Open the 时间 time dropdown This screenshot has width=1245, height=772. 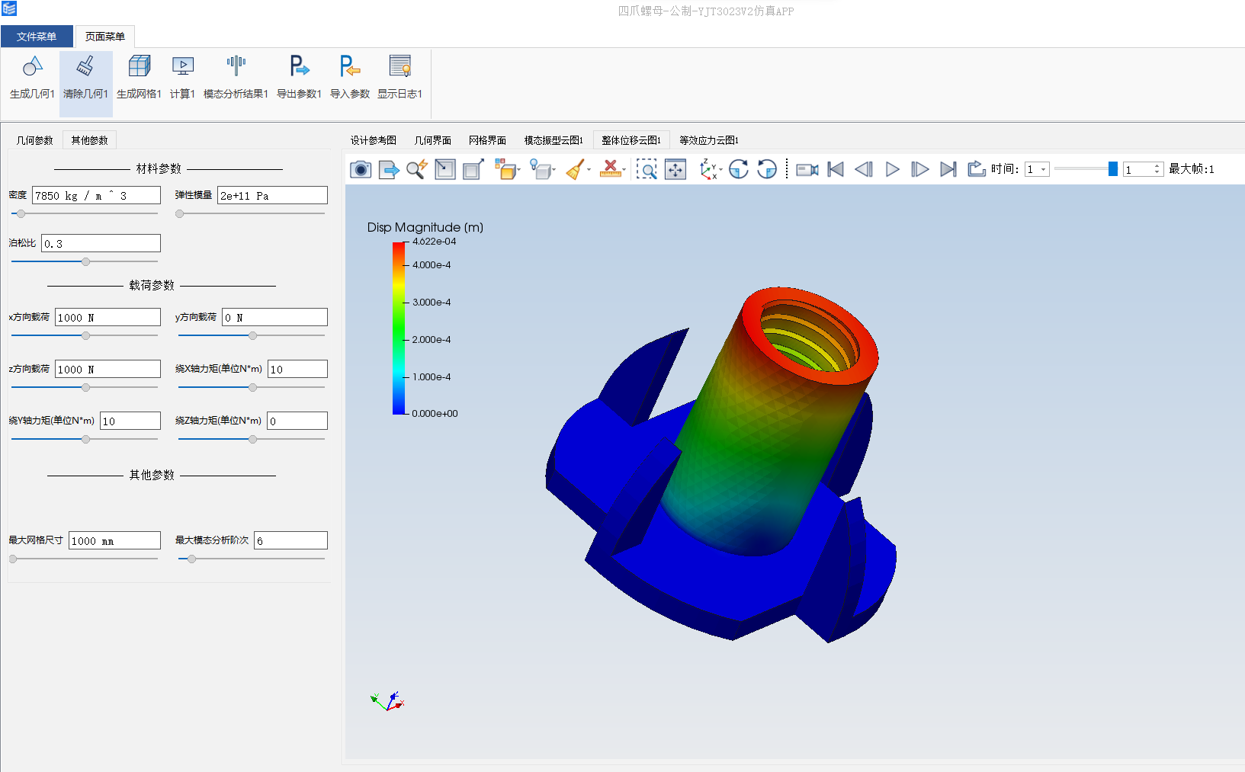coord(1037,169)
